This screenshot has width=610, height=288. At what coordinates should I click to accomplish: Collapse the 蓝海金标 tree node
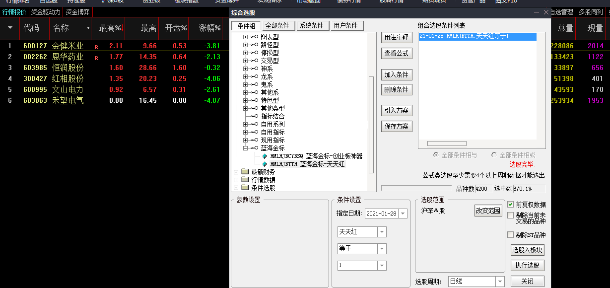(245, 148)
